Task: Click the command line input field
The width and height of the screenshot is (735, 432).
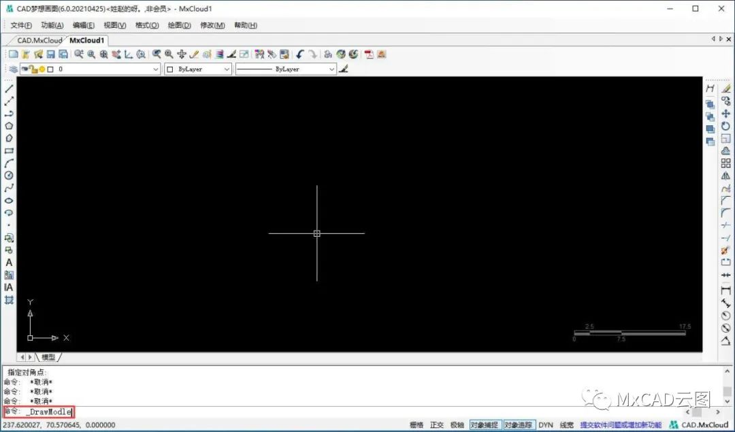Action: (x=342, y=412)
